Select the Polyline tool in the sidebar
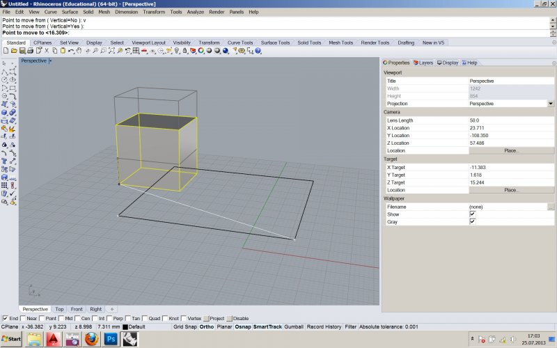 click(5, 72)
